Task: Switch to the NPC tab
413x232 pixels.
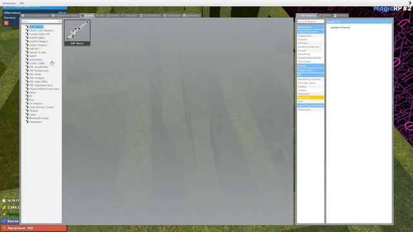Action: pyautogui.click(x=100, y=15)
